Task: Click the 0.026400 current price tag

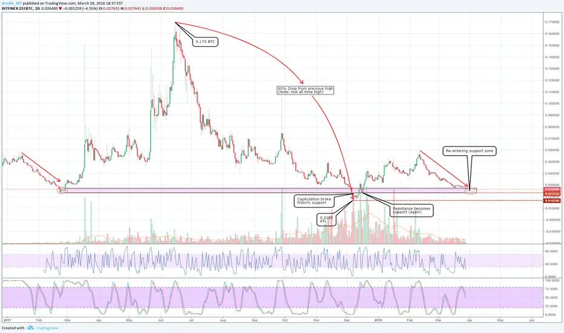Action: click(x=552, y=190)
